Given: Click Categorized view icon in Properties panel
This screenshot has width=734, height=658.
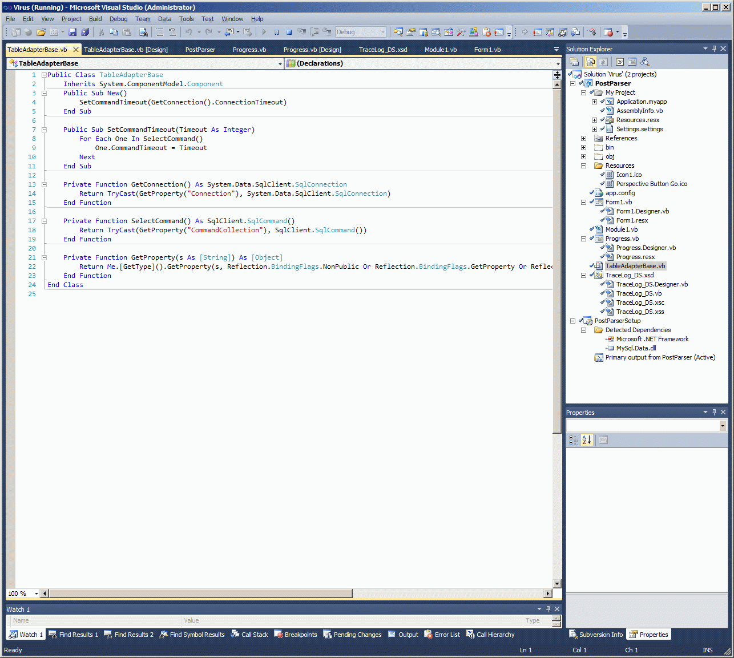Looking at the screenshot, I should tap(574, 440).
